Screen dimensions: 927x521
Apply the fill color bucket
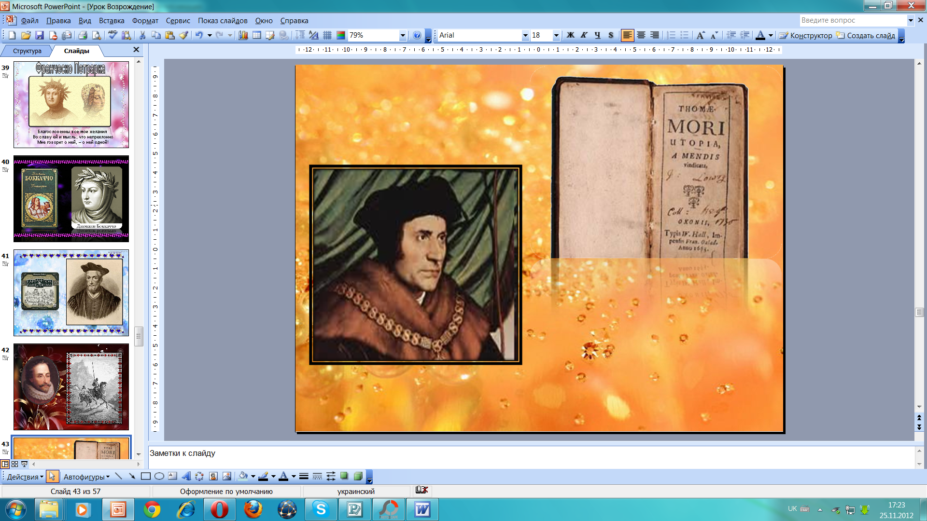(243, 477)
